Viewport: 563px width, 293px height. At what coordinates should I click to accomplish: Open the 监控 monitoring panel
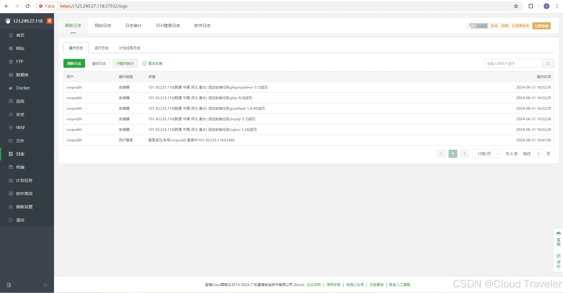(x=20, y=101)
